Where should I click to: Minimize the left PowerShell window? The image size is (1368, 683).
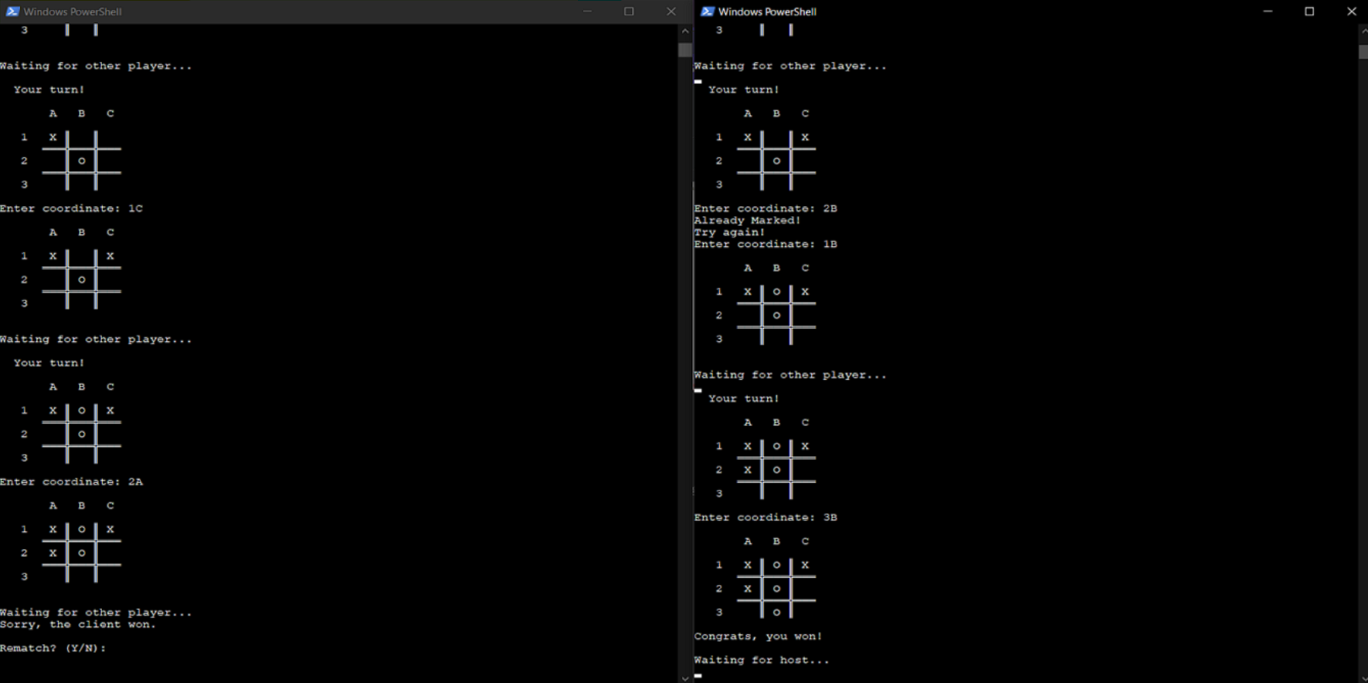pyautogui.click(x=587, y=12)
